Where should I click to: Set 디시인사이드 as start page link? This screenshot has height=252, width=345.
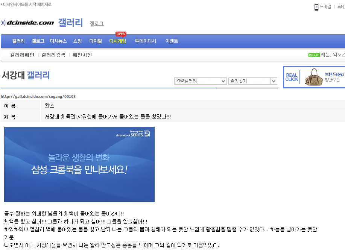(27, 5)
